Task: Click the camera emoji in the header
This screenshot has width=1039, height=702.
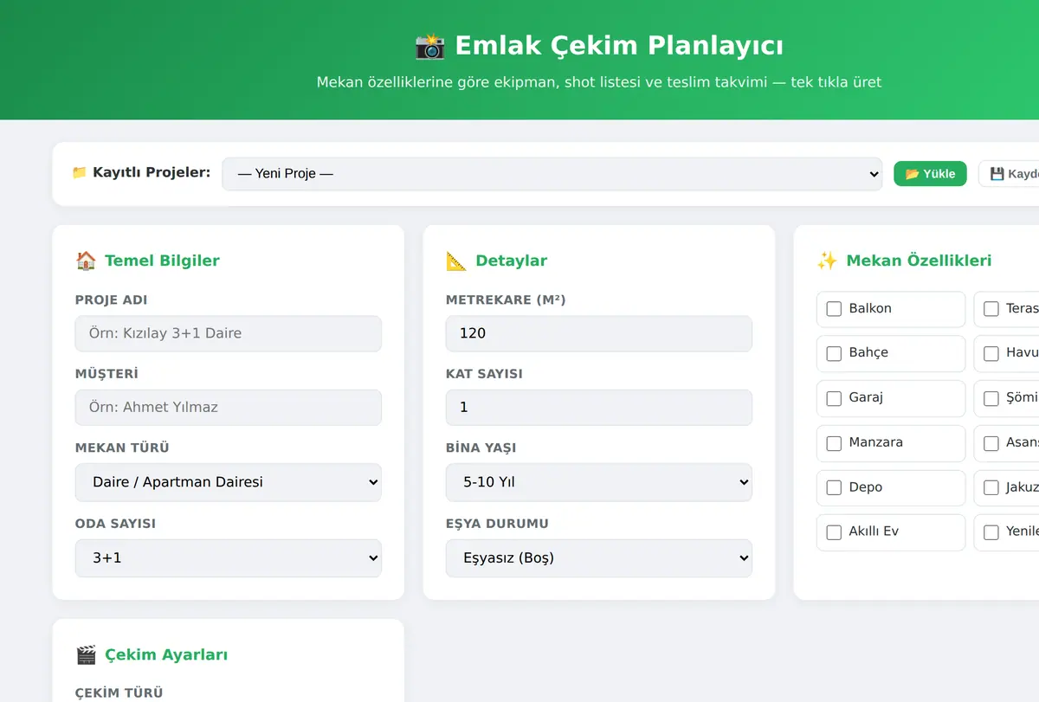Action: coord(430,45)
